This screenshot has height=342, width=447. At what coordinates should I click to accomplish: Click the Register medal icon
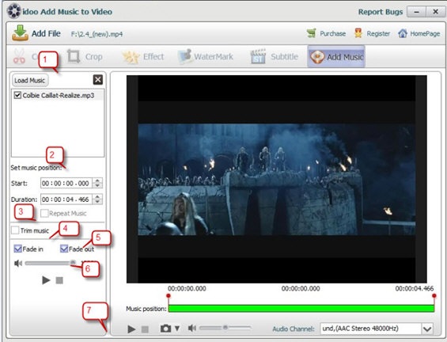coord(358,33)
